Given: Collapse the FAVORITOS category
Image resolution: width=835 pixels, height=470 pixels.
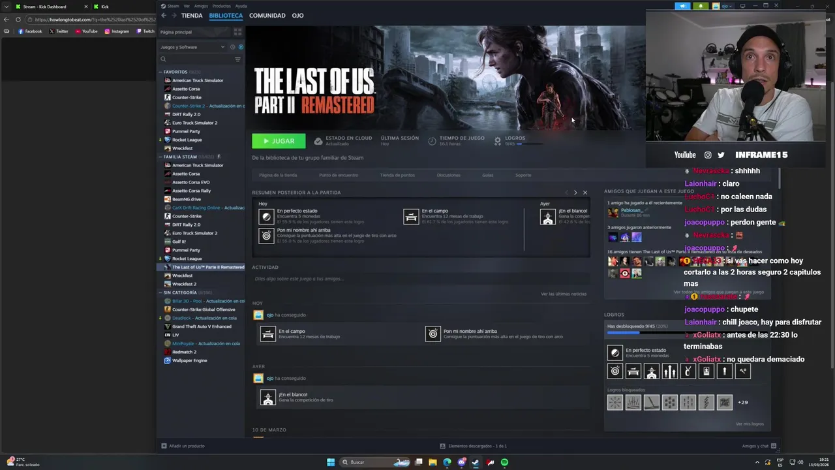Looking at the screenshot, I should tap(160, 72).
